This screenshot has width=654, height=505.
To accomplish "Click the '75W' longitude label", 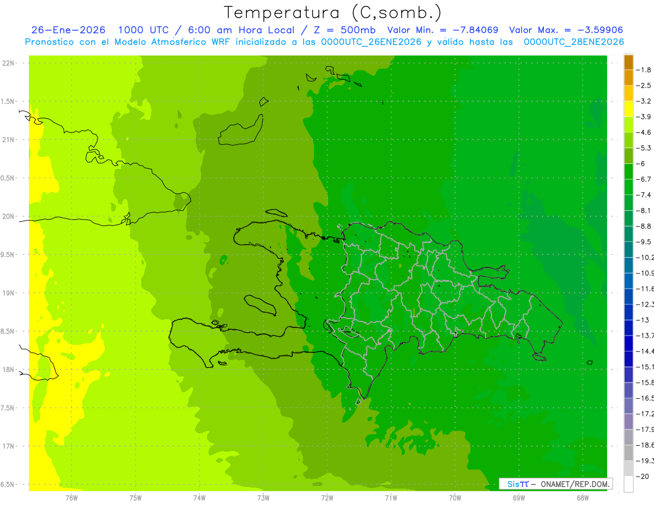I will pyautogui.click(x=136, y=497).
